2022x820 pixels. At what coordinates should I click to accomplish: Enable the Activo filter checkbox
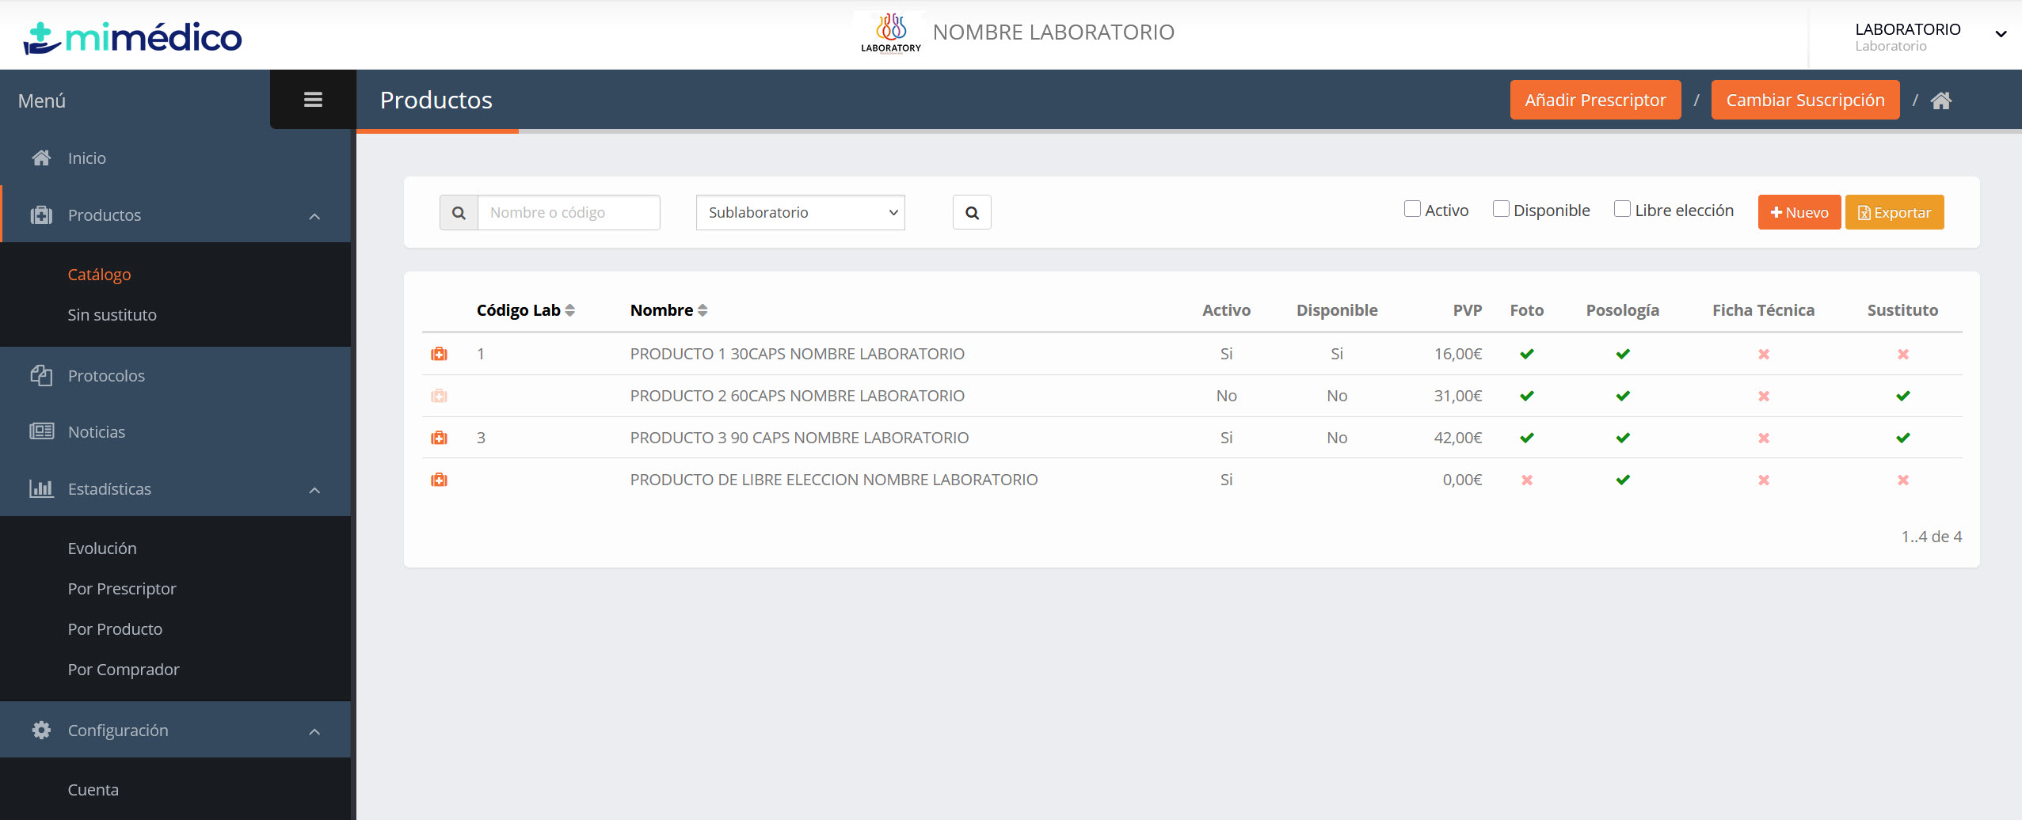click(1412, 209)
